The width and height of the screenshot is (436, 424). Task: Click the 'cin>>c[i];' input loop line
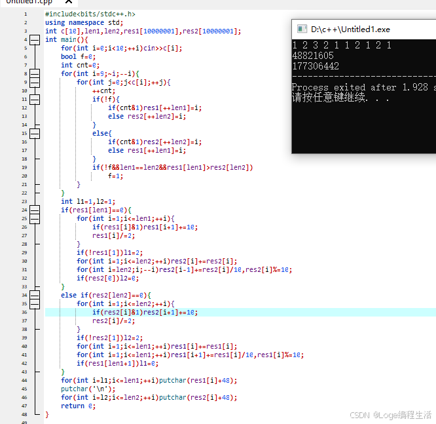pos(122,48)
